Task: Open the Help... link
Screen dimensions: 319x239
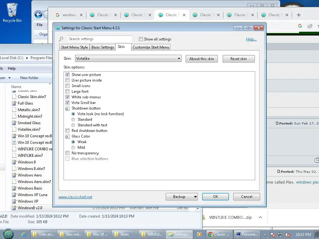Action: (251, 39)
